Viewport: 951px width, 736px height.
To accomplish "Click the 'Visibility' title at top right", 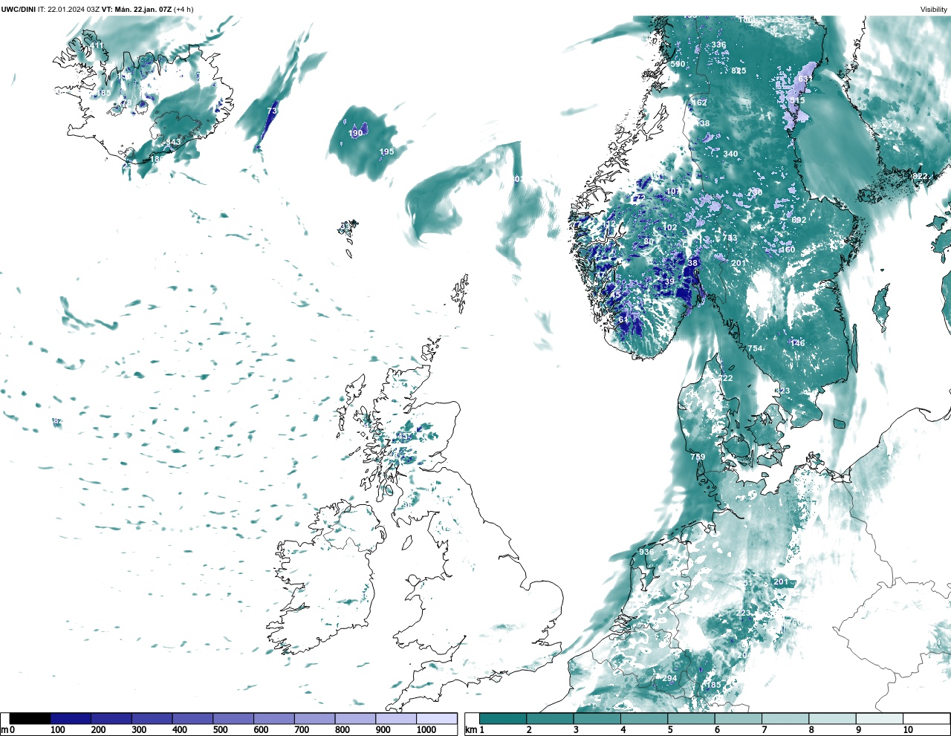I will 934,10.
